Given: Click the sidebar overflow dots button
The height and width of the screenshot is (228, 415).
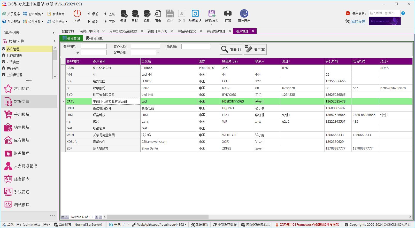Looking at the screenshot, I should coord(53,216).
